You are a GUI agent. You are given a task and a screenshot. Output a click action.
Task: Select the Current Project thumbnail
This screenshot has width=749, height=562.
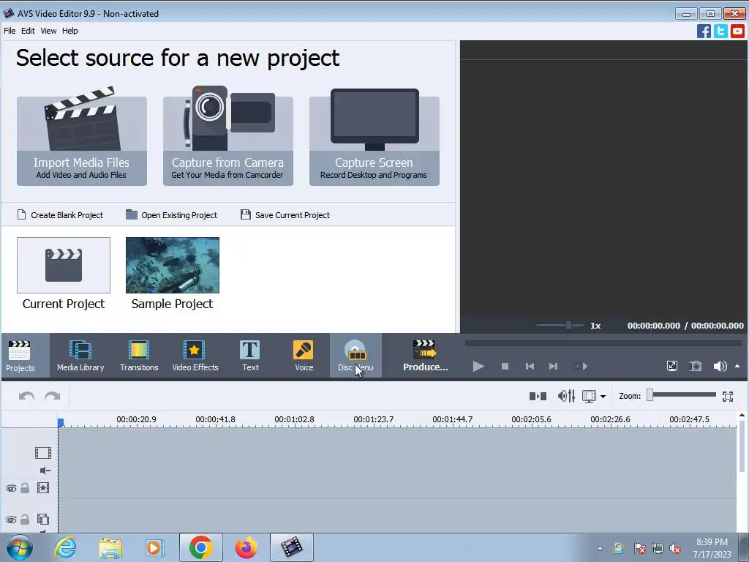click(x=64, y=265)
